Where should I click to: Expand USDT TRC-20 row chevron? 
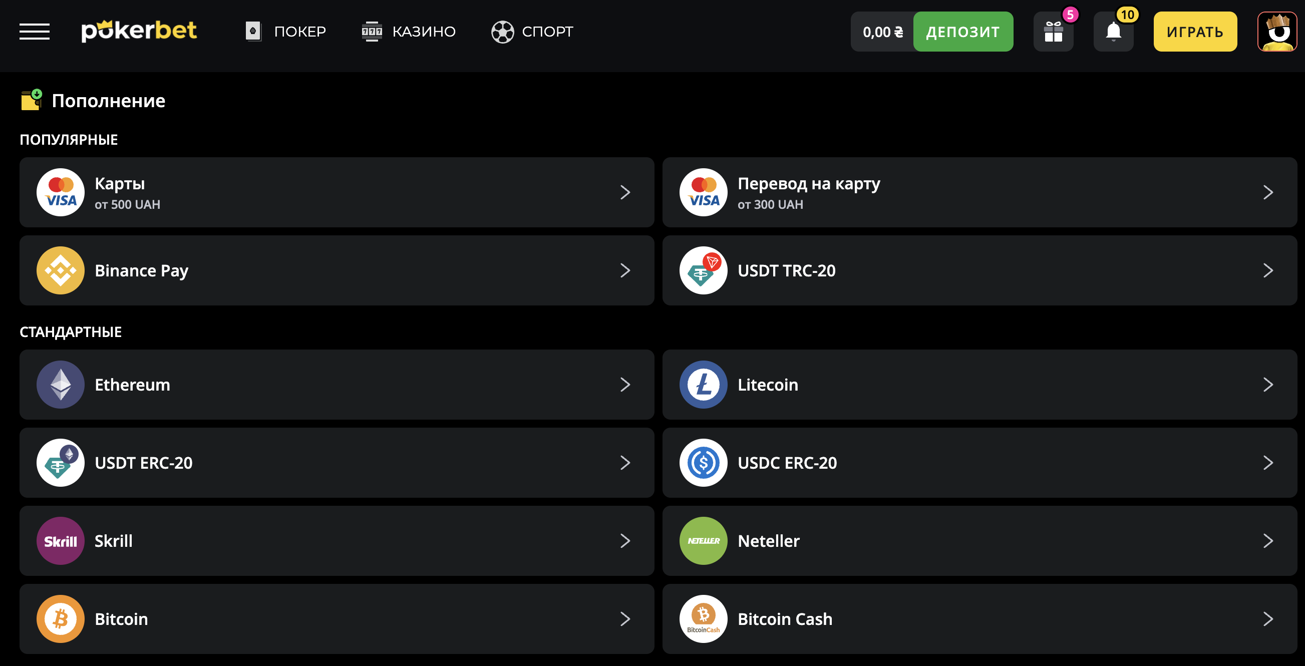[x=1267, y=270]
